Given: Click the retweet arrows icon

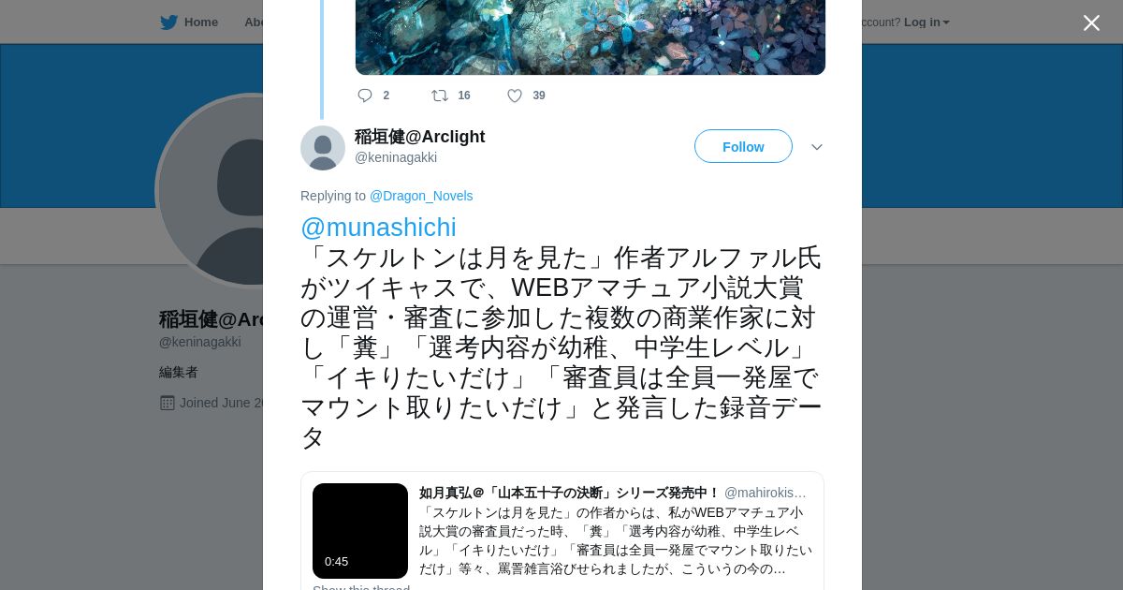Looking at the screenshot, I should (x=439, y=96).
